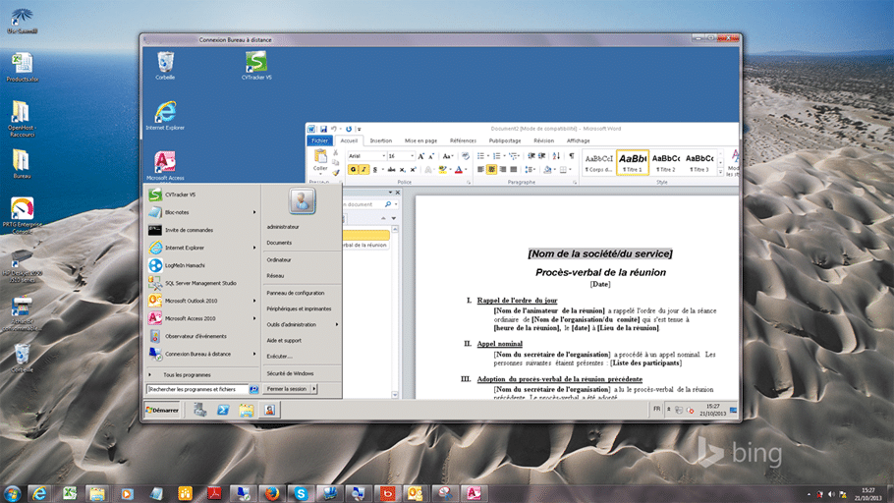The height and width of the screenshot is (503, 894).
Task: Open the text highlight color picker
Action: click(445, 169)
